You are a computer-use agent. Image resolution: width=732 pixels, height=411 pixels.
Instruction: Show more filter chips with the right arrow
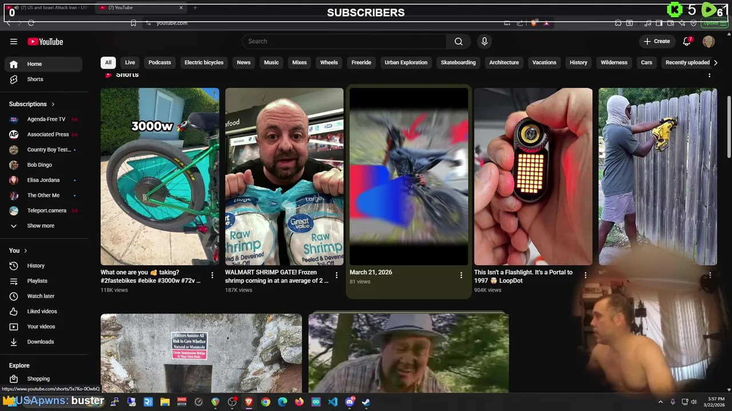715,63
